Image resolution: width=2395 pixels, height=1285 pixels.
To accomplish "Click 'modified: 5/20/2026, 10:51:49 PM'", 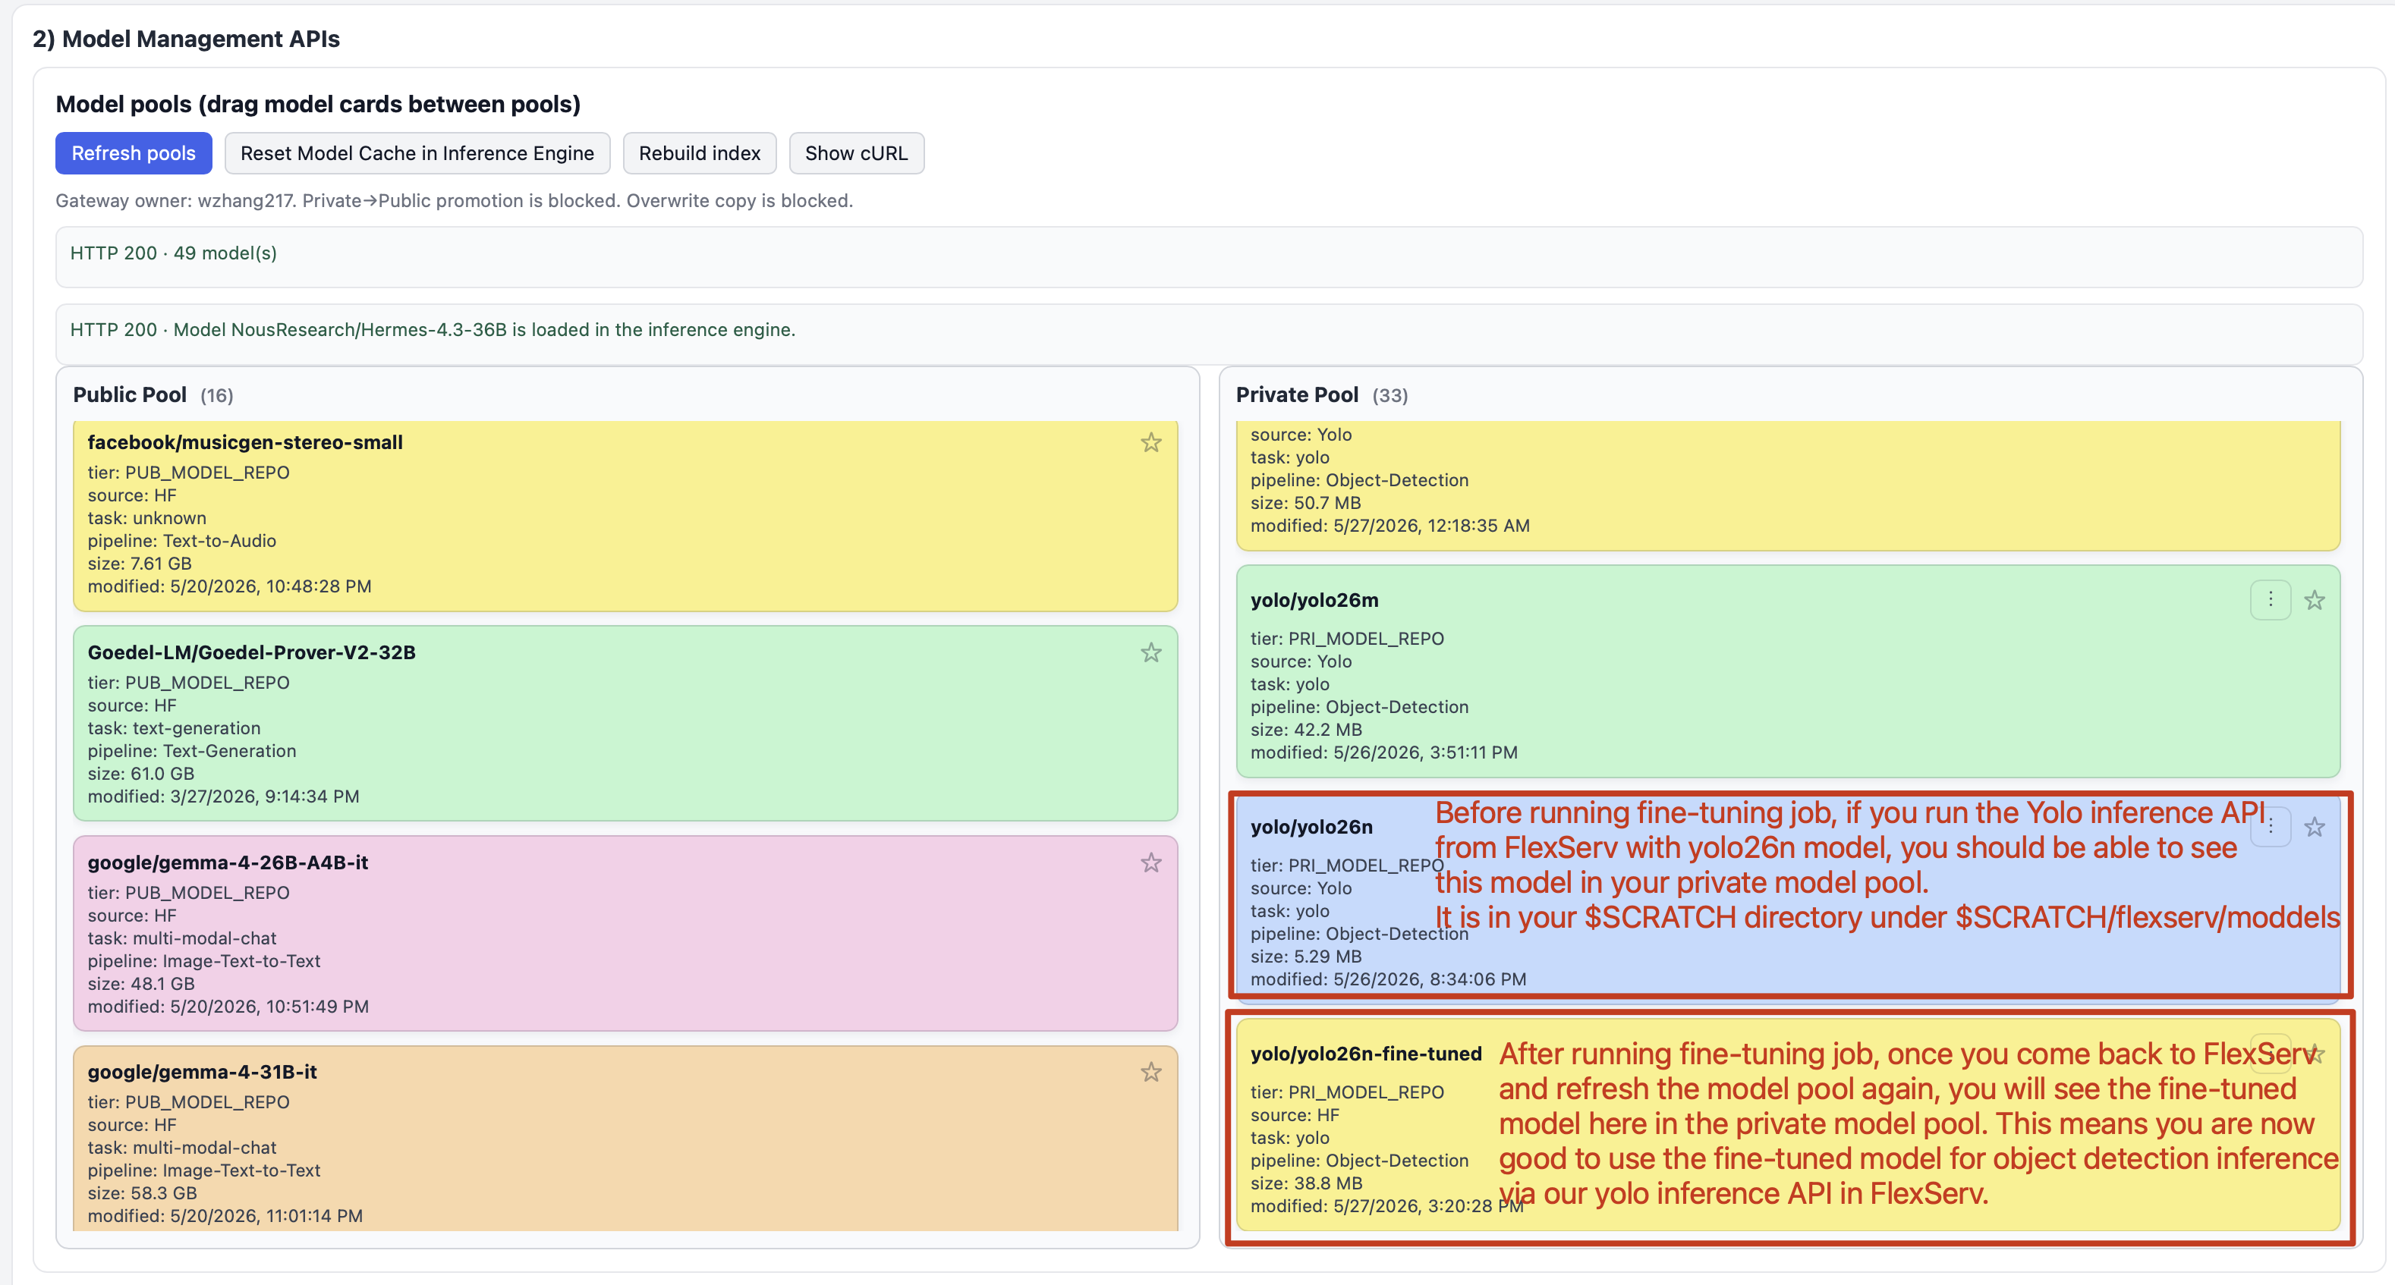I will click(228, 1007).
